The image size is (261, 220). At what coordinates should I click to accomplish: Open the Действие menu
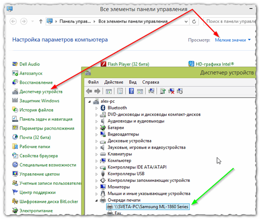pyautogui.click(x=113, y=82)
